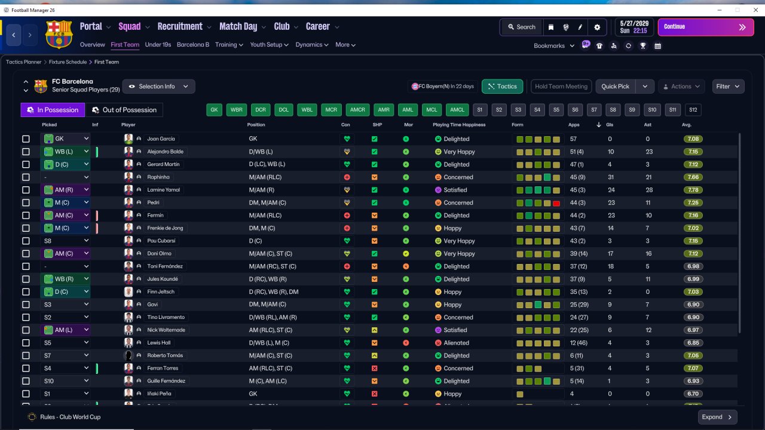The image size is (765, 430).
Task: Open the trophy competitions shortcut icon
Action: click(643, 45)
